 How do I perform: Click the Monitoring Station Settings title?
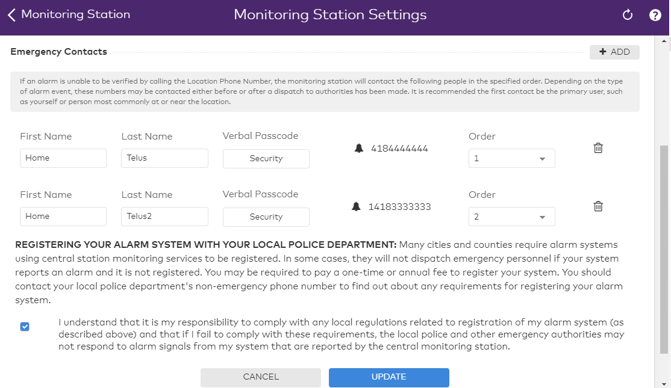tap(330, 15)
